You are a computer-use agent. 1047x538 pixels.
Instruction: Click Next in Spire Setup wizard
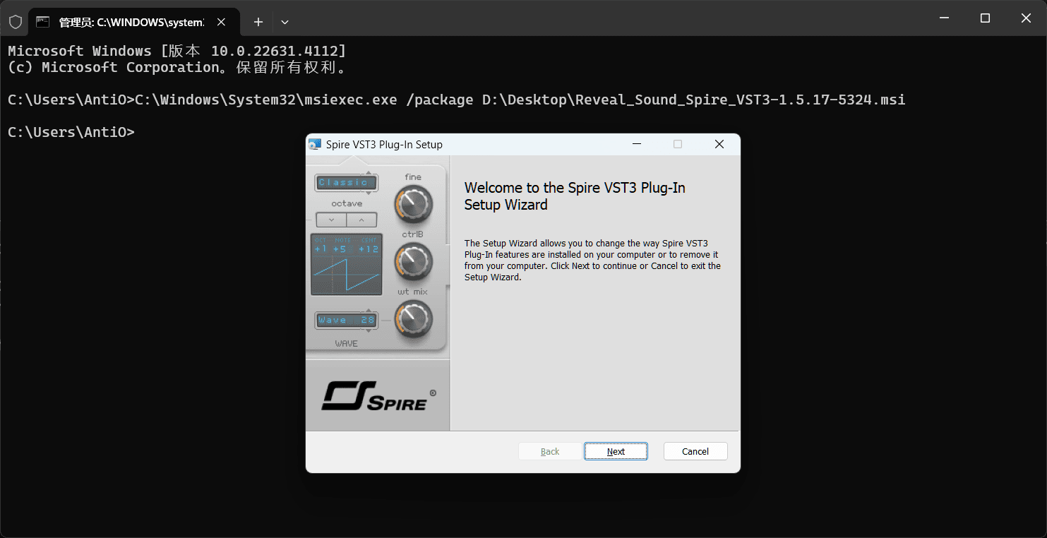coord(616,451)
